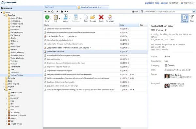
Task: Collapse the CaseBox tree node
Action: [4, 15]
